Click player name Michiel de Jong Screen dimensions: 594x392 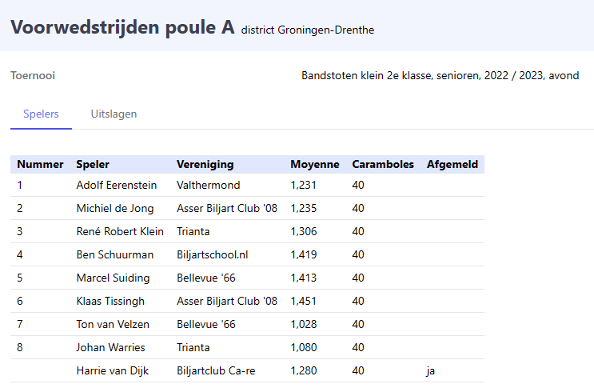[x=115, y=208]
